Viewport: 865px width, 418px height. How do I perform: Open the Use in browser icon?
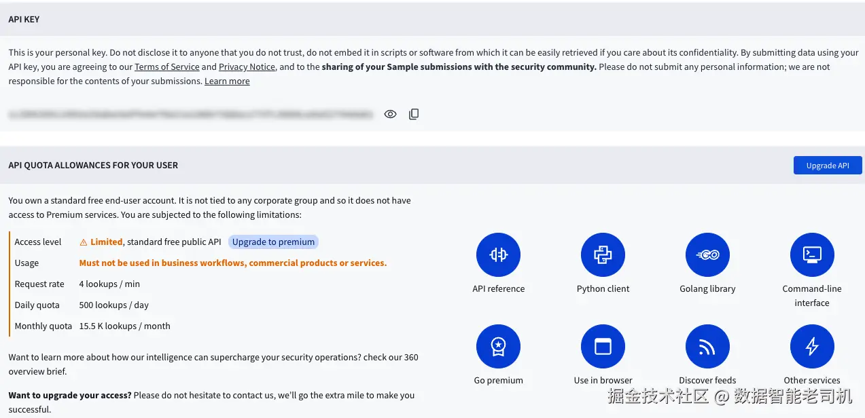click(x=603, y=346)
